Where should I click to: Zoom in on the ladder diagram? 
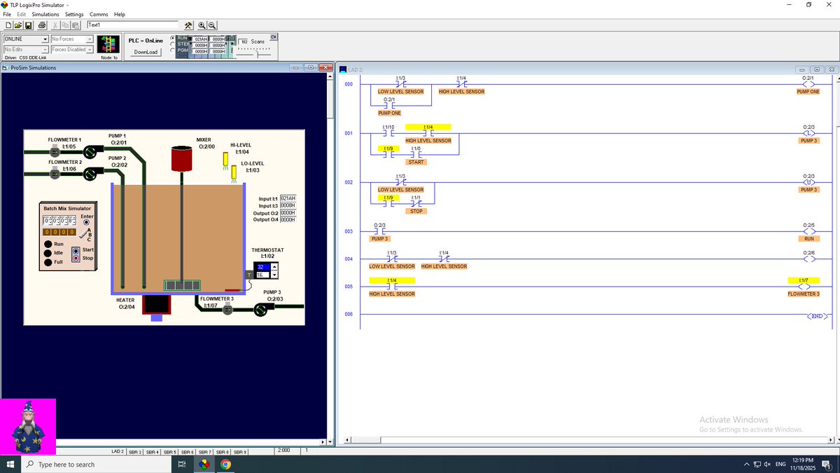tap(201, 25)
